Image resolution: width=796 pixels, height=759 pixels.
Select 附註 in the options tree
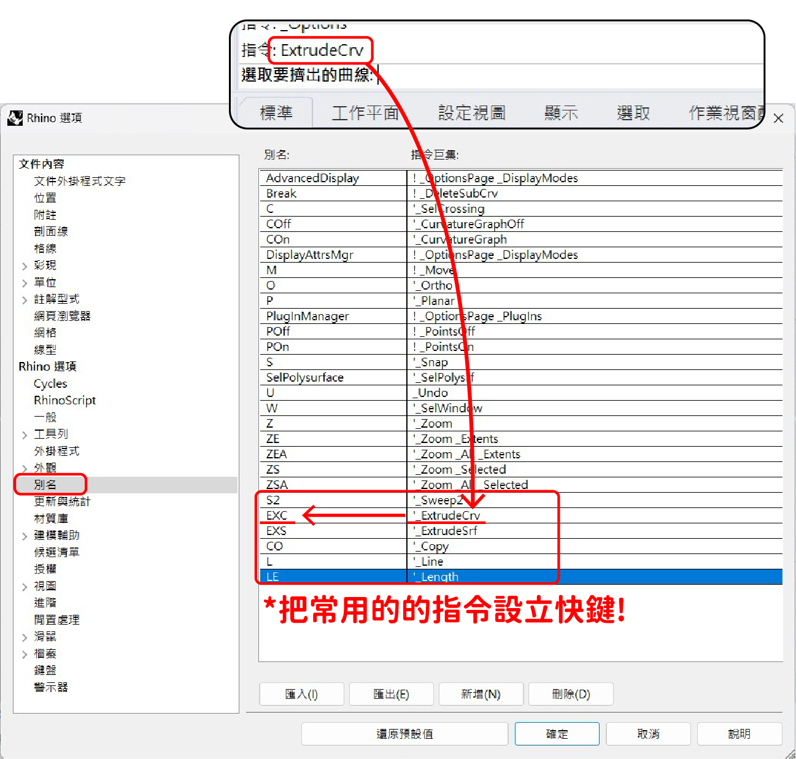[x=45, y=215]
